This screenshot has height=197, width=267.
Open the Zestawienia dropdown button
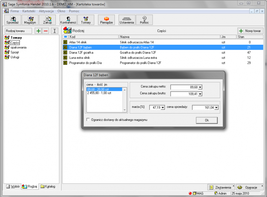221,187
